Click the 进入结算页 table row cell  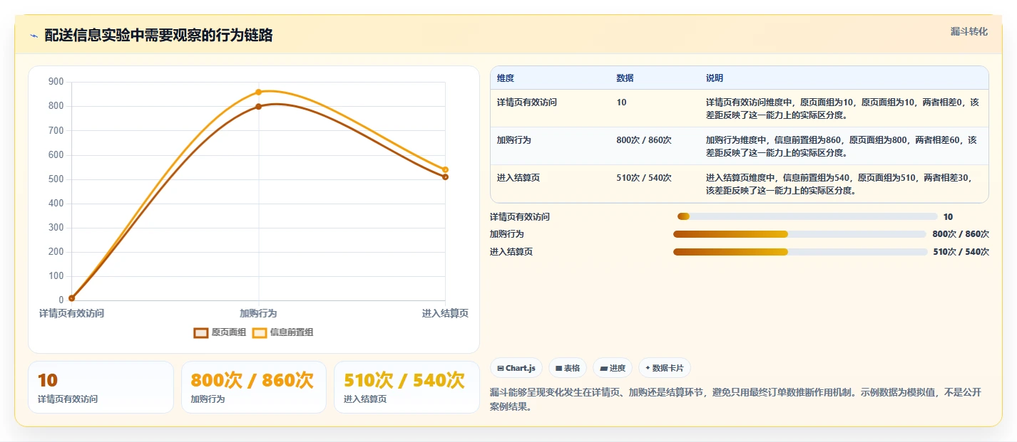(550, 184)
